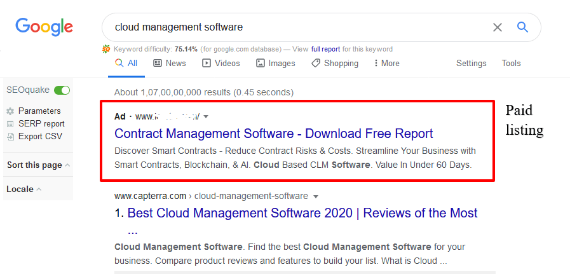Open the Contract Management Software ad title
Screen dimensions: 570x274
274,134
